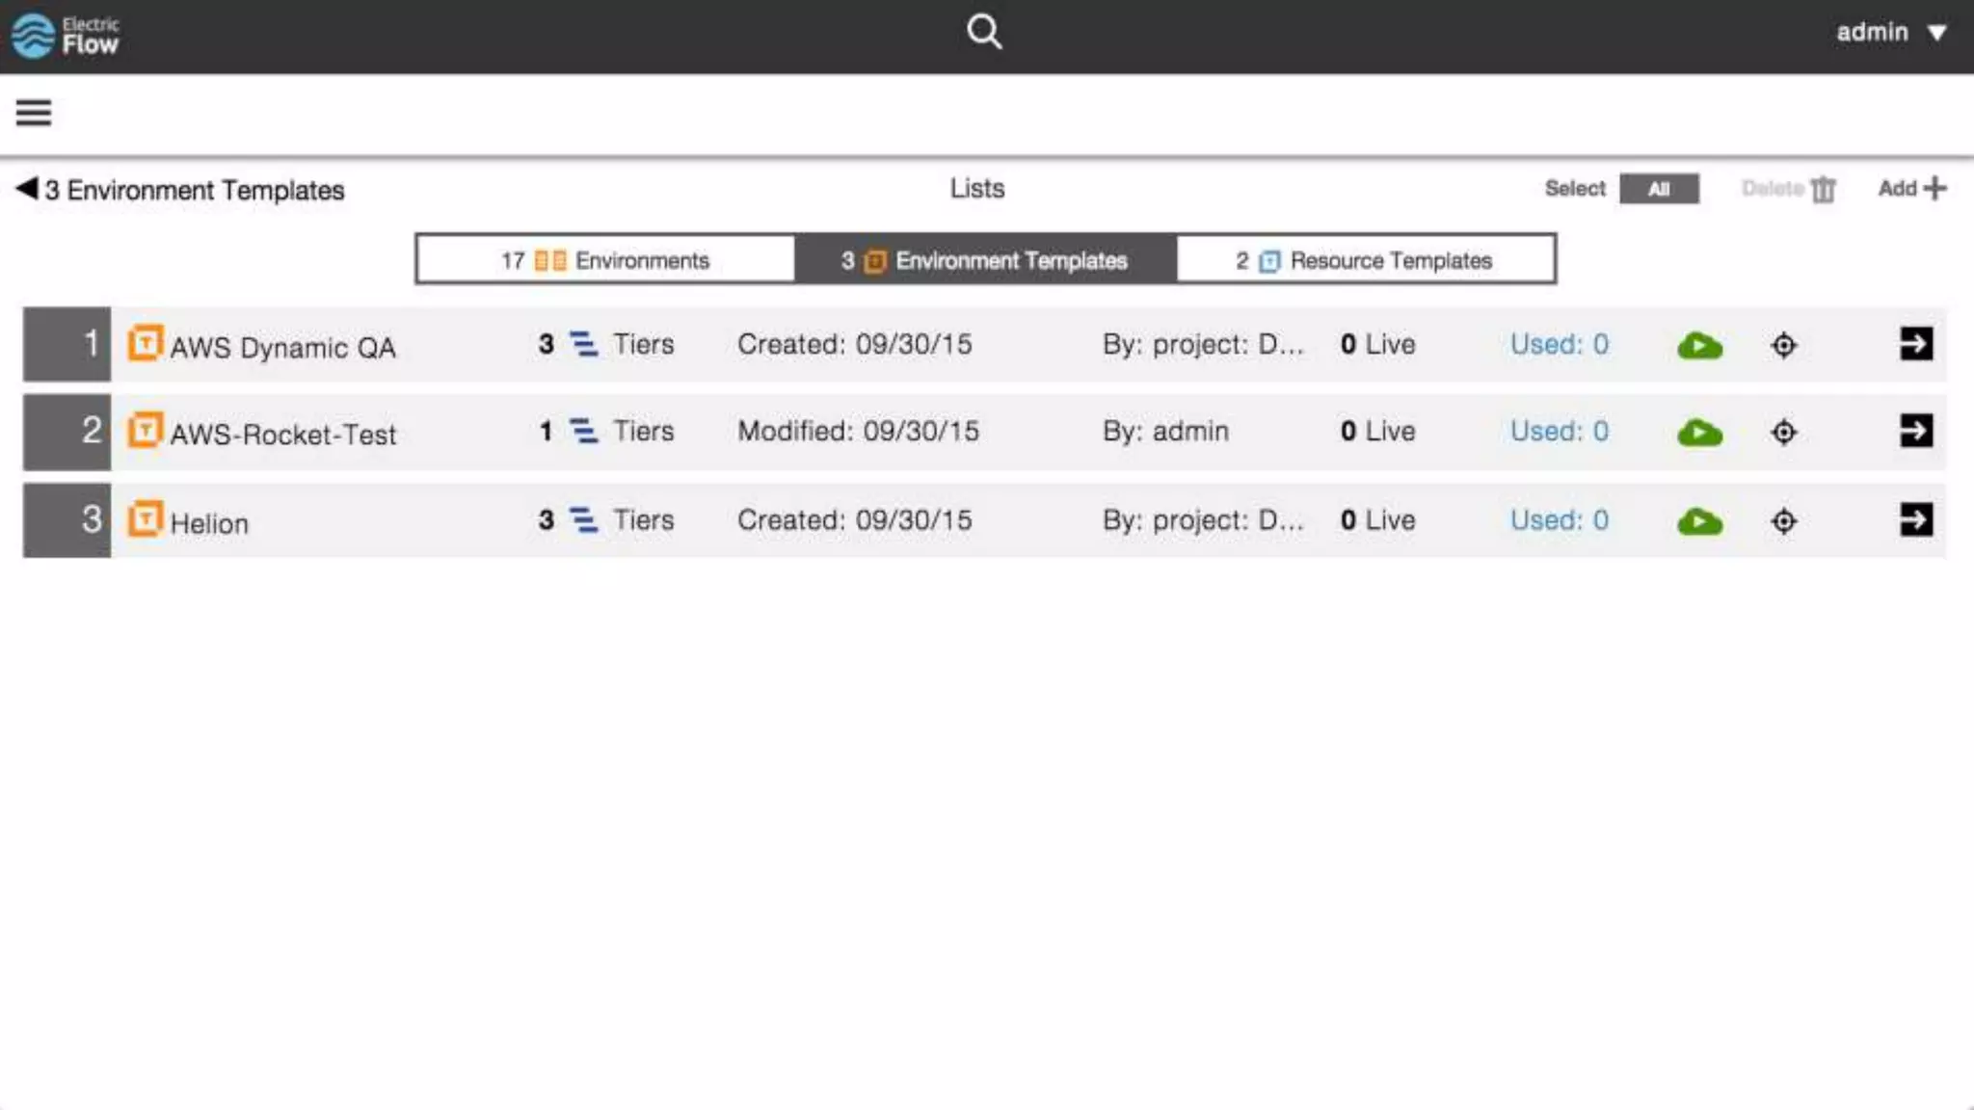Collapse using back triangle beside Environment Templates

[x=27, y=188]
